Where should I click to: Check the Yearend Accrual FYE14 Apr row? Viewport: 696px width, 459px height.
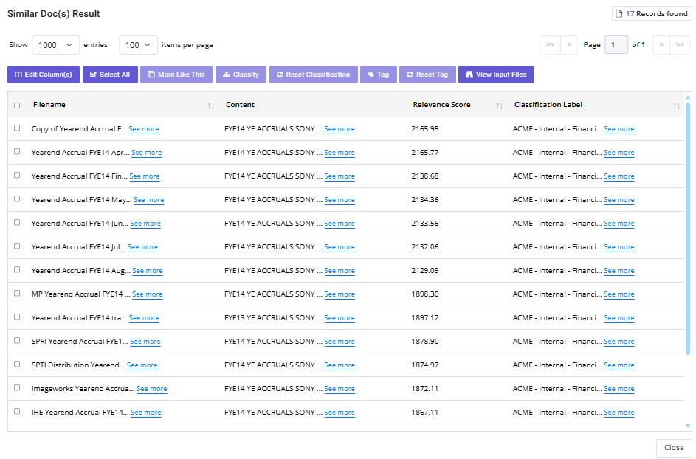17,152
